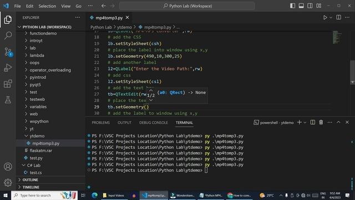355x200 pixels.
Task: Split the editor to the right
Action: point(338,17)
